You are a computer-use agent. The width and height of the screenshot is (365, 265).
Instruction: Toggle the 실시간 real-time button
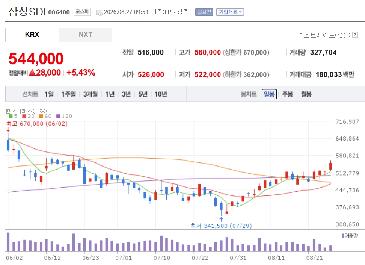[204, 12]
